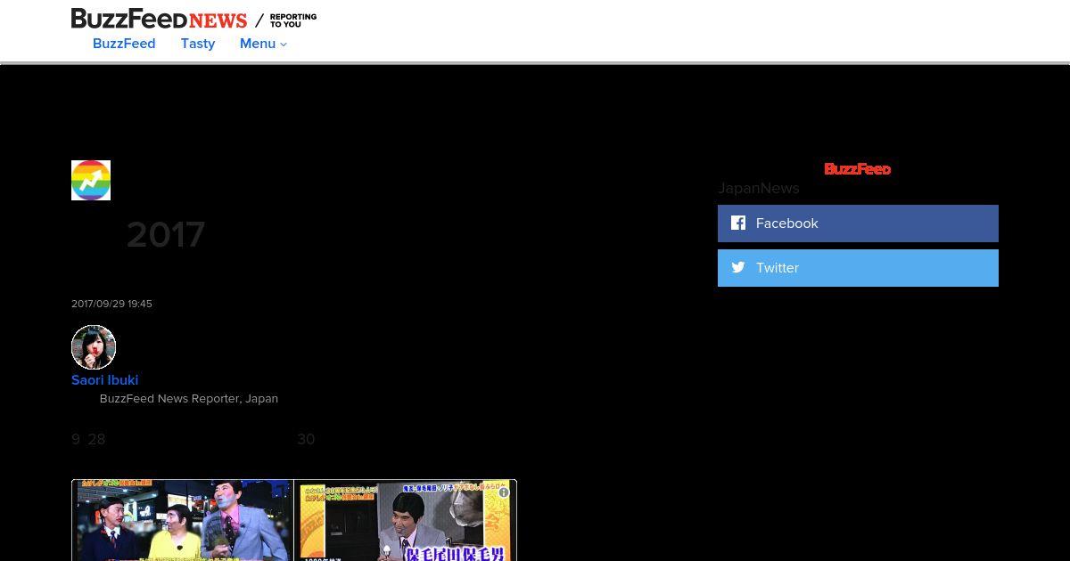The width and height of the screenshot is (1070, 561).
Task: Click the JapanNews sidebar text
Action: click(759, 188)
